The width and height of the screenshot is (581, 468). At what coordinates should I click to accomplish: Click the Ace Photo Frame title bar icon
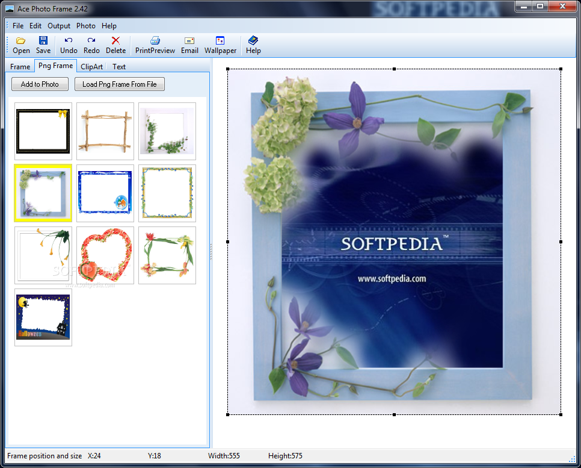point(10,8)
